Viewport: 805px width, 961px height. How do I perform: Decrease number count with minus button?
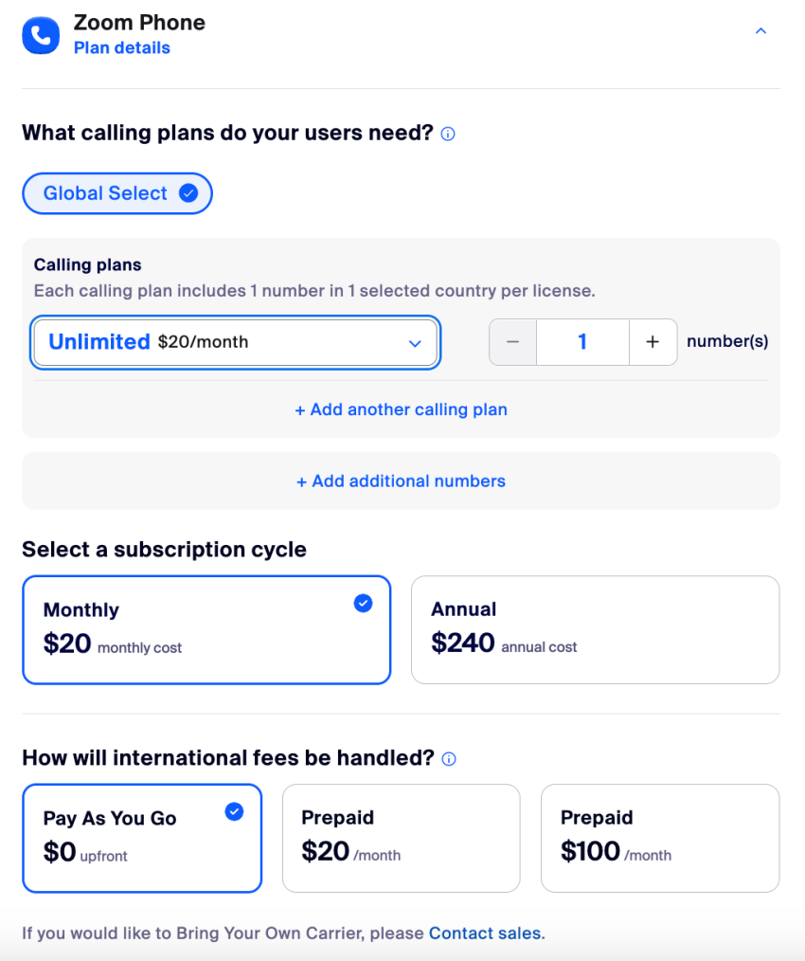512,342
